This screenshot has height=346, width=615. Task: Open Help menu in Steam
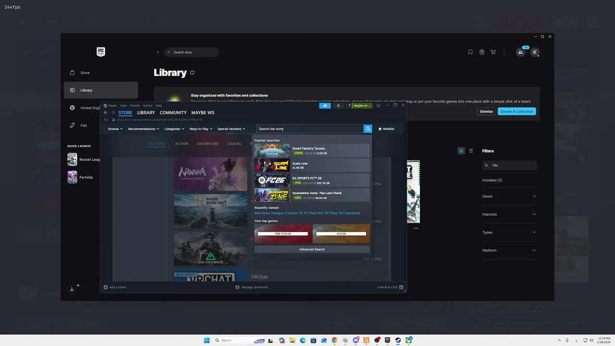tap(159, 105)
